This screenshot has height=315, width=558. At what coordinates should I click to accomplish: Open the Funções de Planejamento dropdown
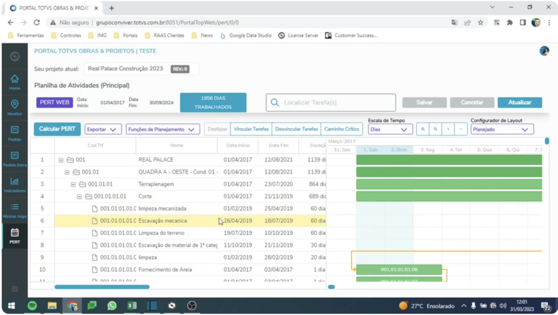pos(162,129)
